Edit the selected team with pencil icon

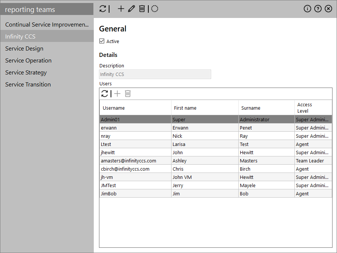(131, 9)
